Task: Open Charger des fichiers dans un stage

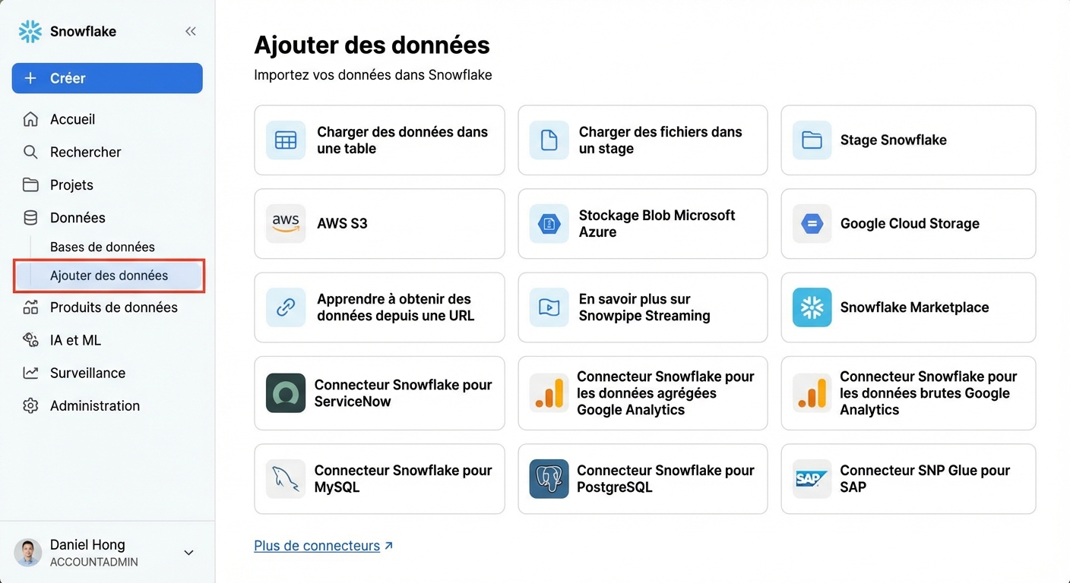Action: pyautogui.click(x=643, y=140)
